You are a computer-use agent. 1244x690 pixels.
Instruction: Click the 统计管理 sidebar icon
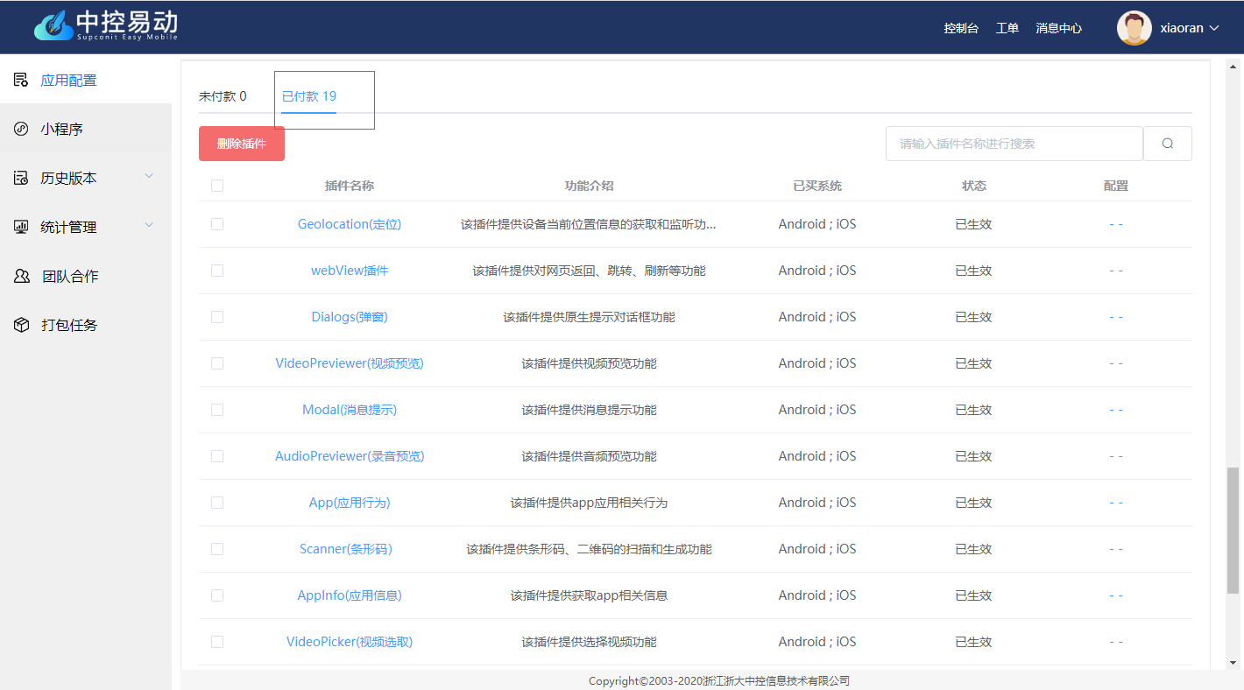coord(21,227)
